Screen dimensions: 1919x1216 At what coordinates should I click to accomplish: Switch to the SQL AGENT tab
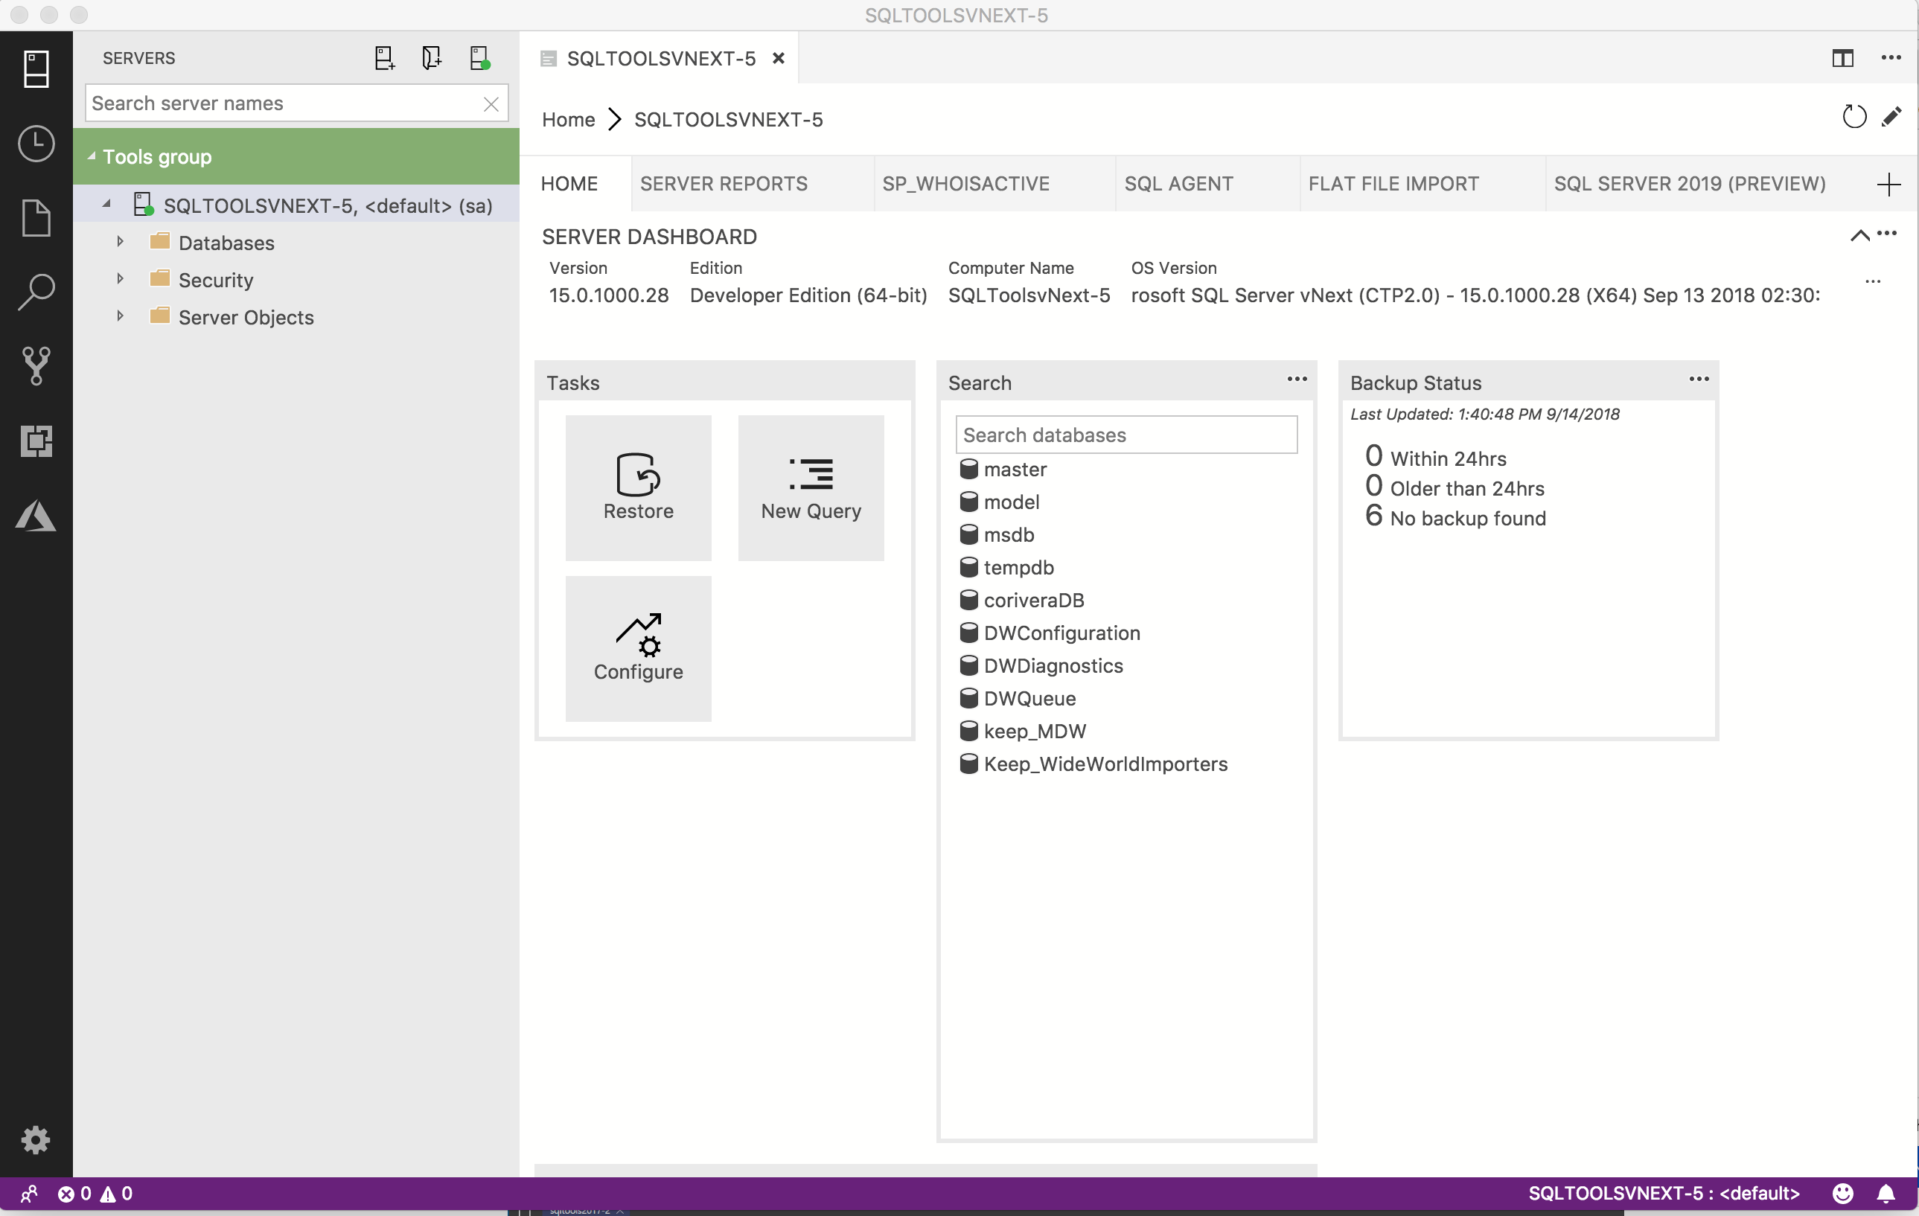tap(1178, 183)
